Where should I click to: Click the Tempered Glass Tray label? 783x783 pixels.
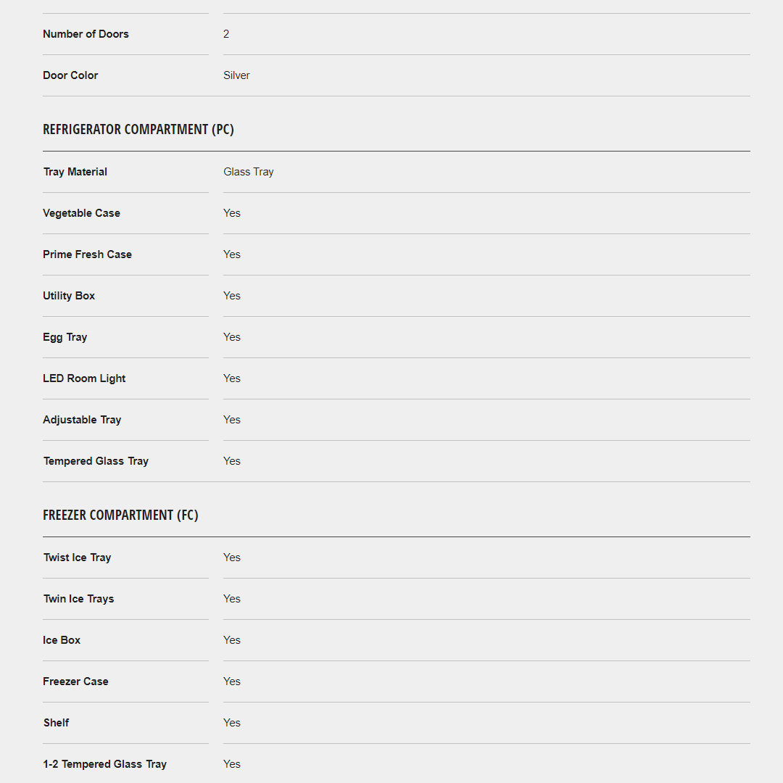click(x=96, y=461)
